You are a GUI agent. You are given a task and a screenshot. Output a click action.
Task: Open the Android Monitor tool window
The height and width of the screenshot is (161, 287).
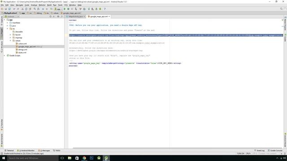[x=26, y=151]
